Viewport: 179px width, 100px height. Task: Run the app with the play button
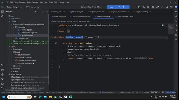pyautogui.click(x=119, y=7)
